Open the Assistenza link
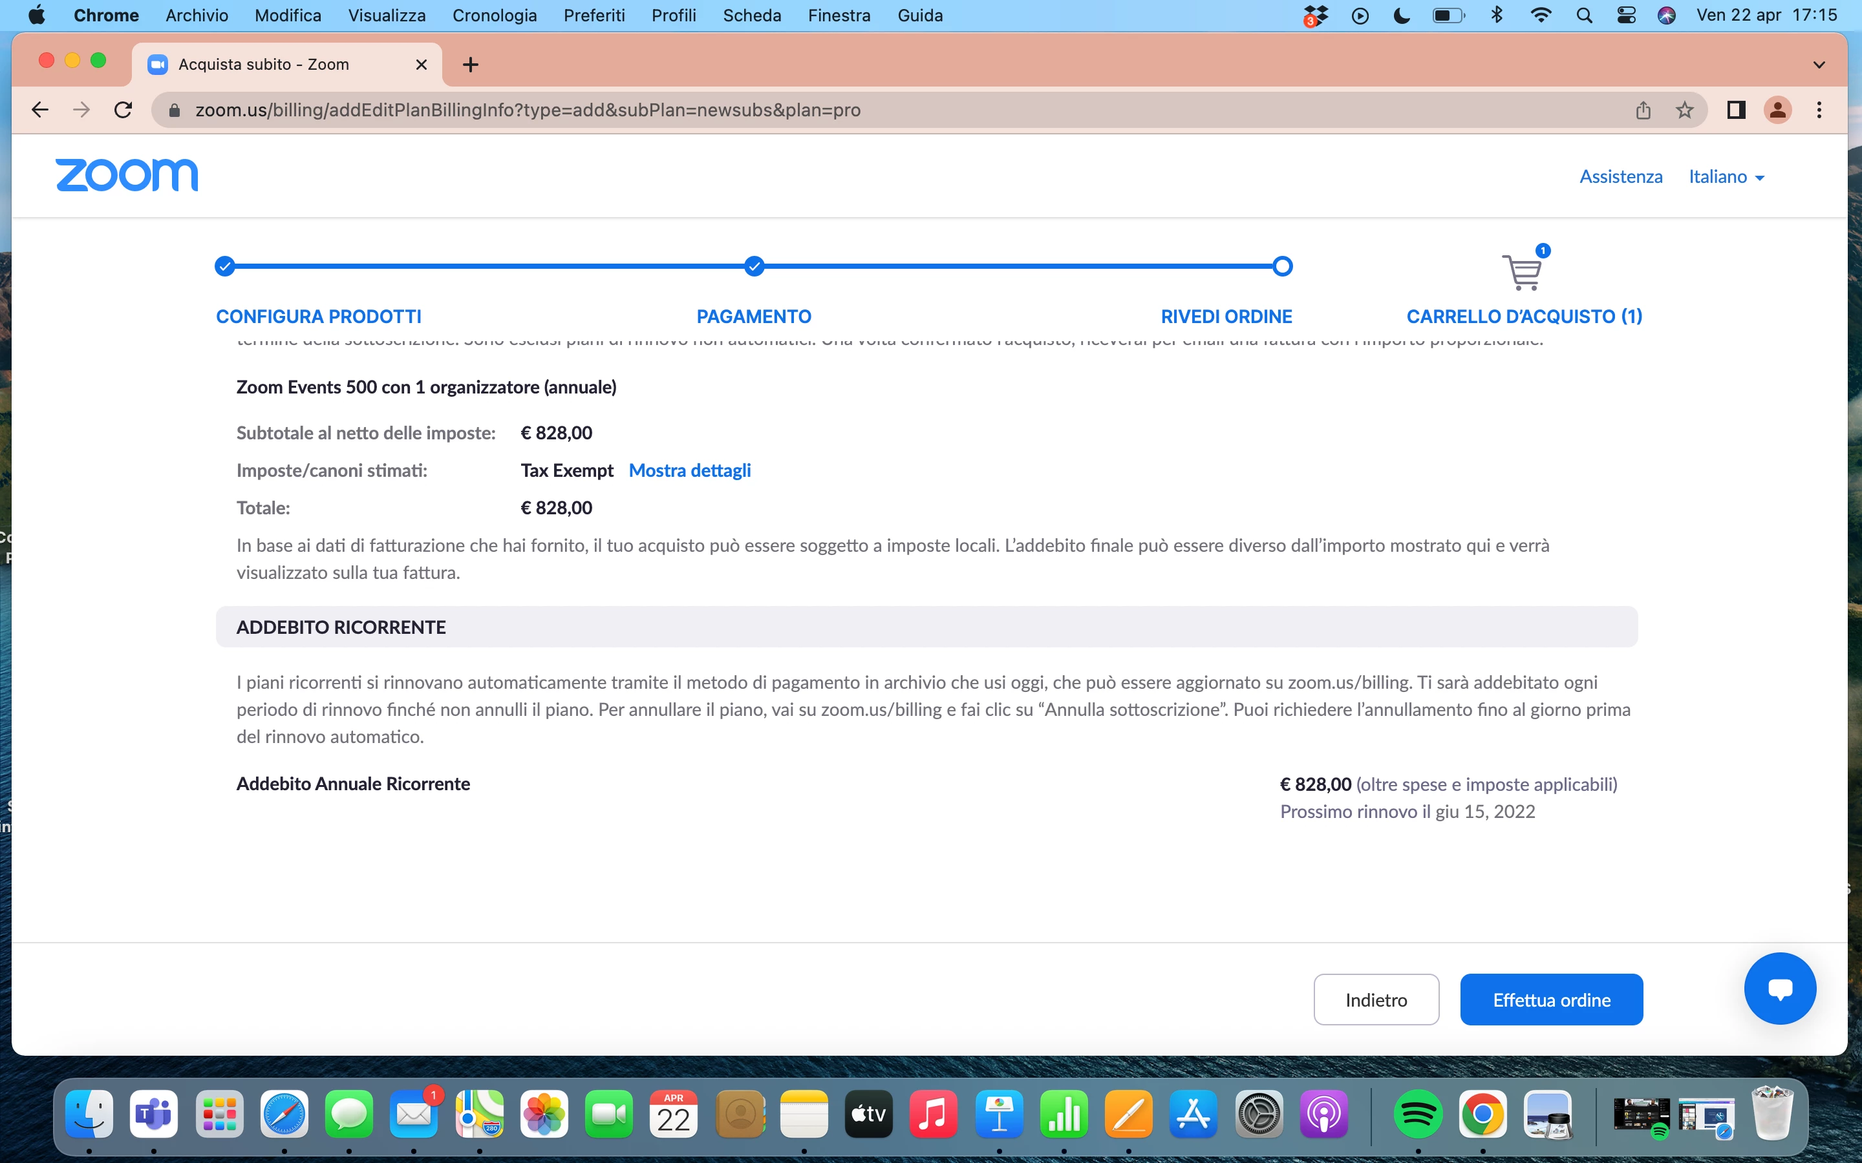This screenshot has height=1163, width=1862. pos(1620,177)
